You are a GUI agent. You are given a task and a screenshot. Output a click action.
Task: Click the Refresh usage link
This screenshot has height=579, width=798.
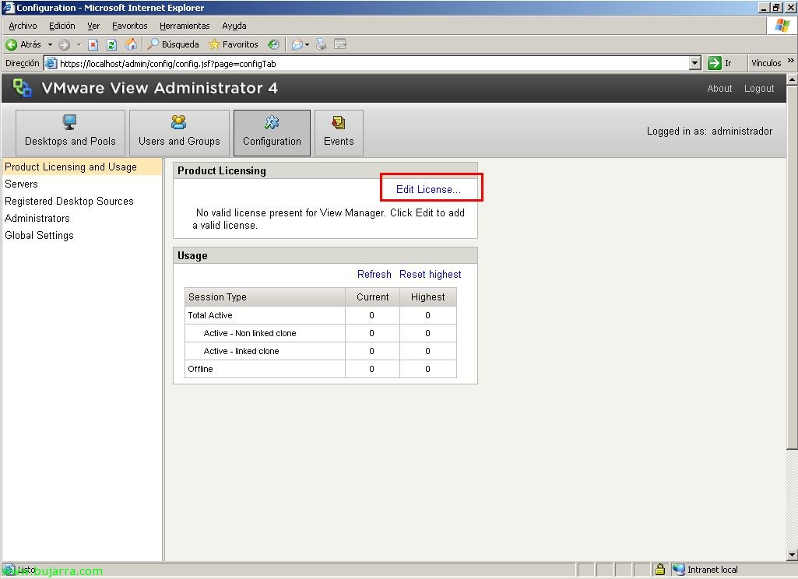pos(374,274)
